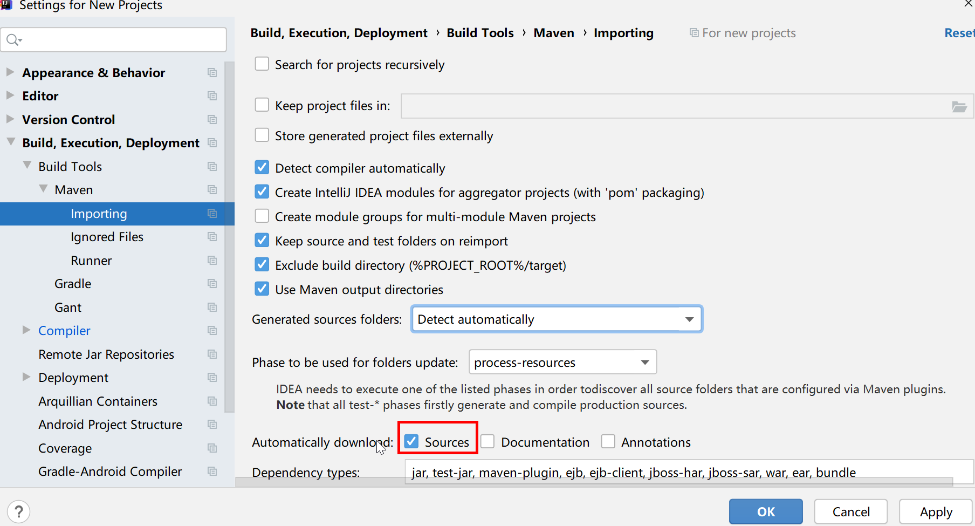
Task: Expand the Deployment node arrow
Action: [26, 377]
